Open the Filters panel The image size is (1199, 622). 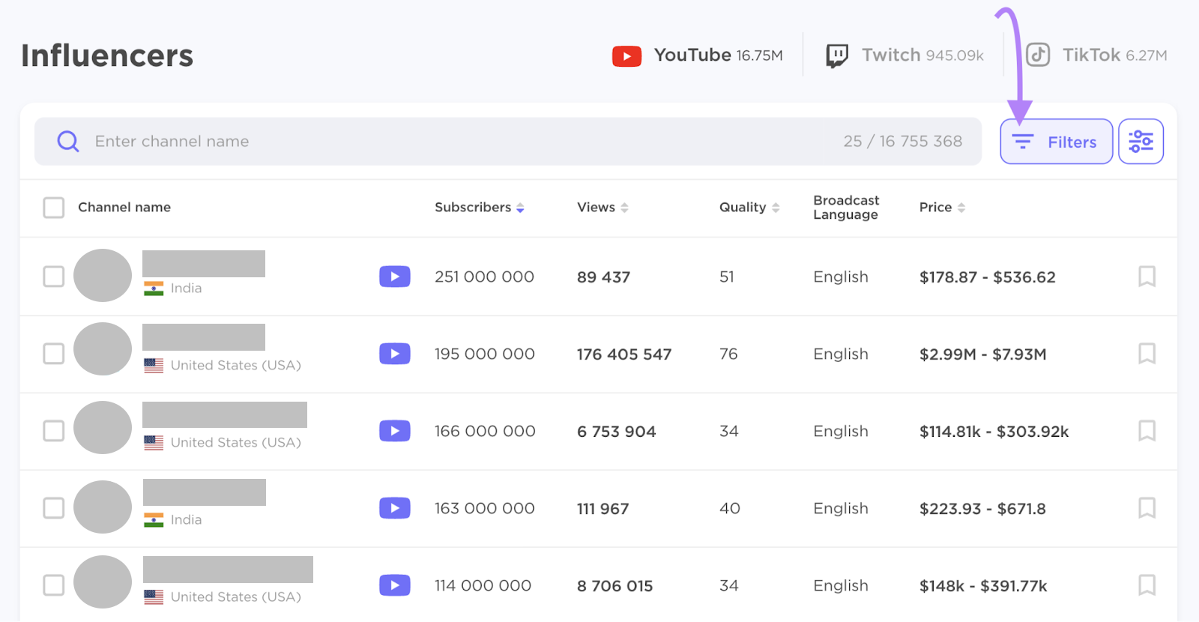1056,142
